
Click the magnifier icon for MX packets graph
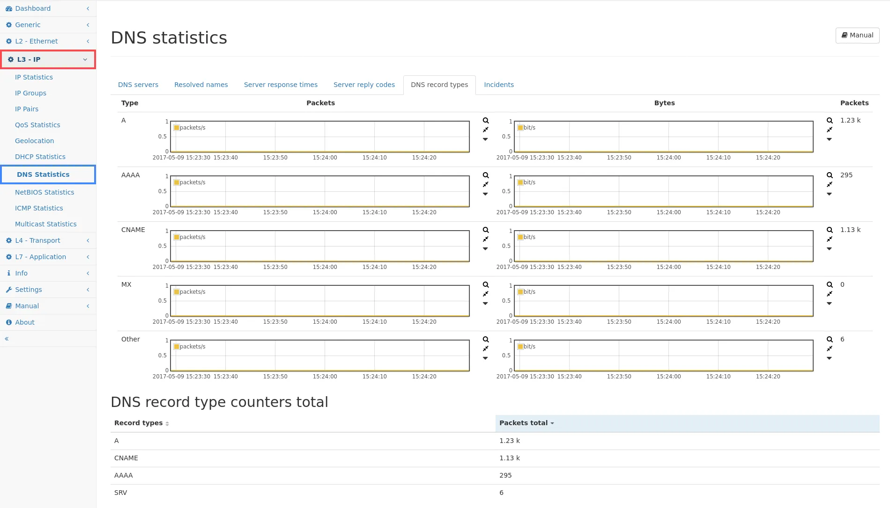point(486,285)
